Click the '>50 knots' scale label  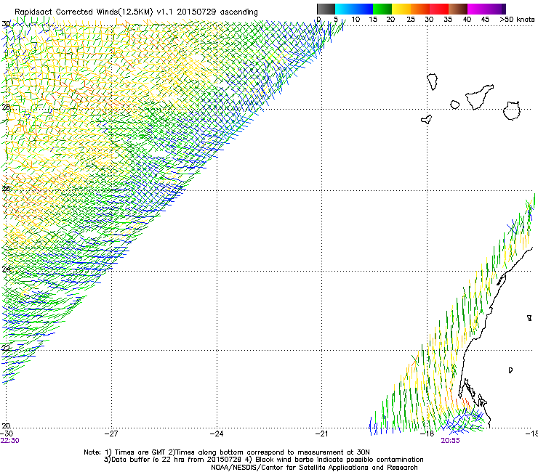(x=517, y=20)
